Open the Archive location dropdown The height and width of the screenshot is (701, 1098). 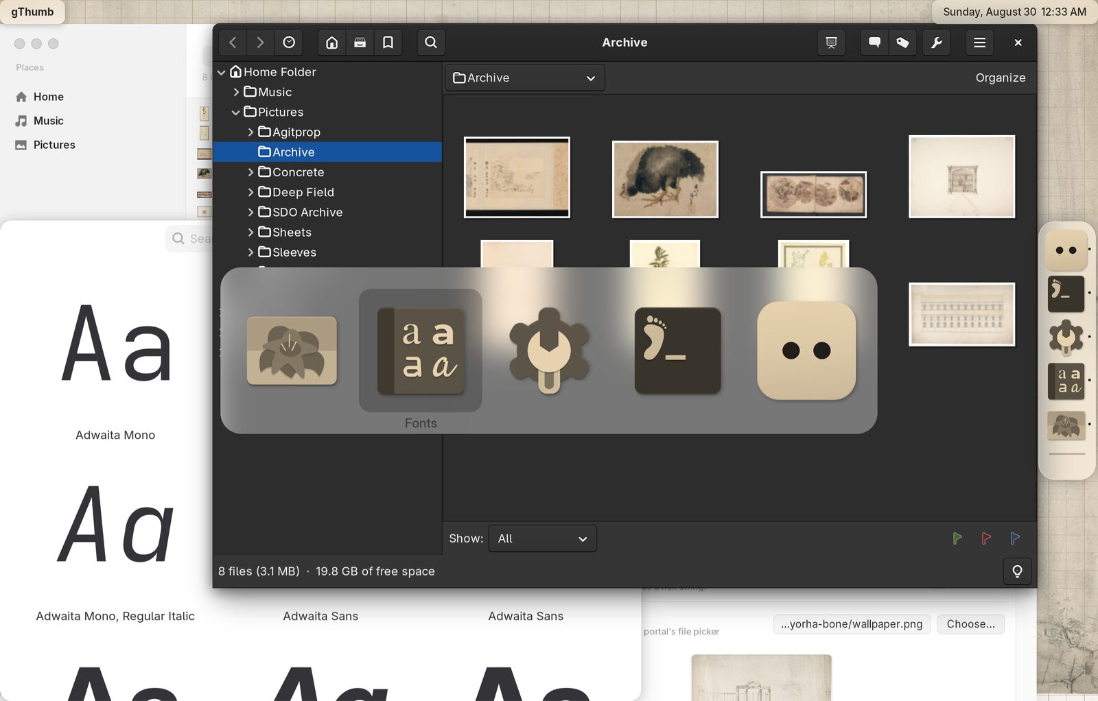[x=525, y=78]
